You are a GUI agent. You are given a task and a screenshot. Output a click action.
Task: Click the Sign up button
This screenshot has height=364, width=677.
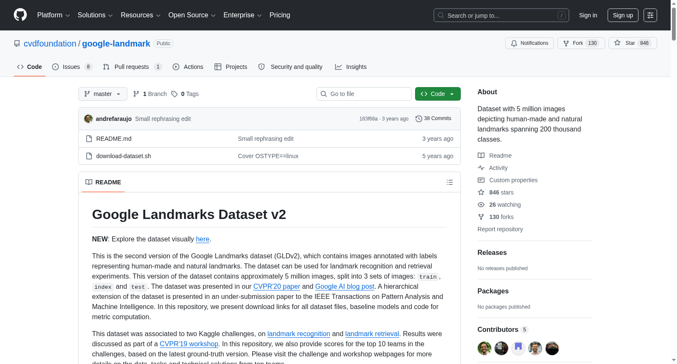tap(623, 15)
